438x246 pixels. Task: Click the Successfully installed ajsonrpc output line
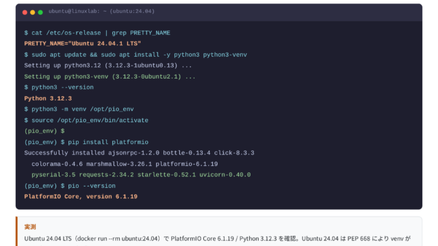coord(139,153)
